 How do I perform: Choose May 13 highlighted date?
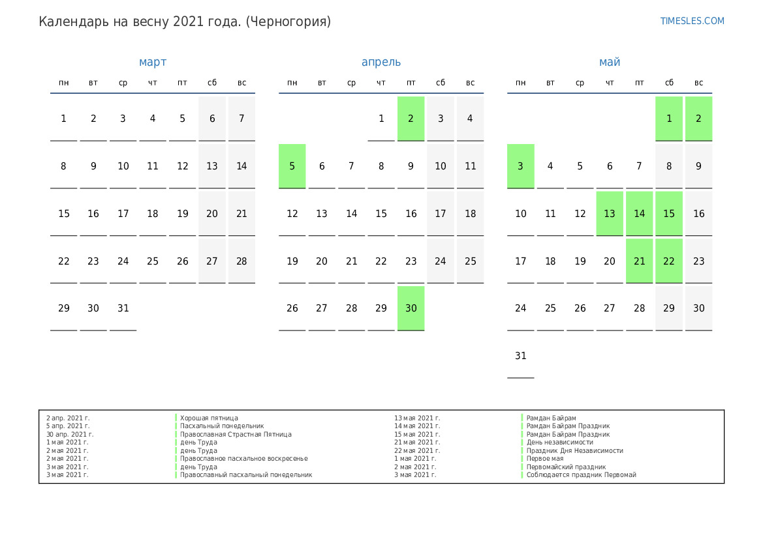610,214
